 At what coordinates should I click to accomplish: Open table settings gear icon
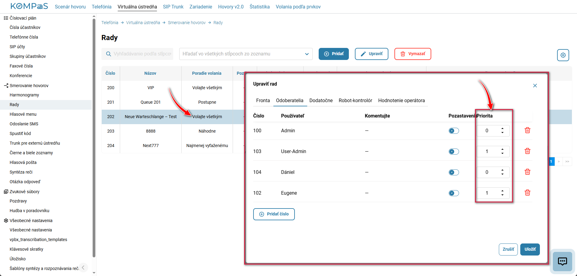click(x=563, y=55)
